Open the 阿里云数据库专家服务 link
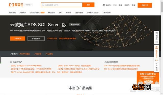The image size is (163, 95). 67,39
